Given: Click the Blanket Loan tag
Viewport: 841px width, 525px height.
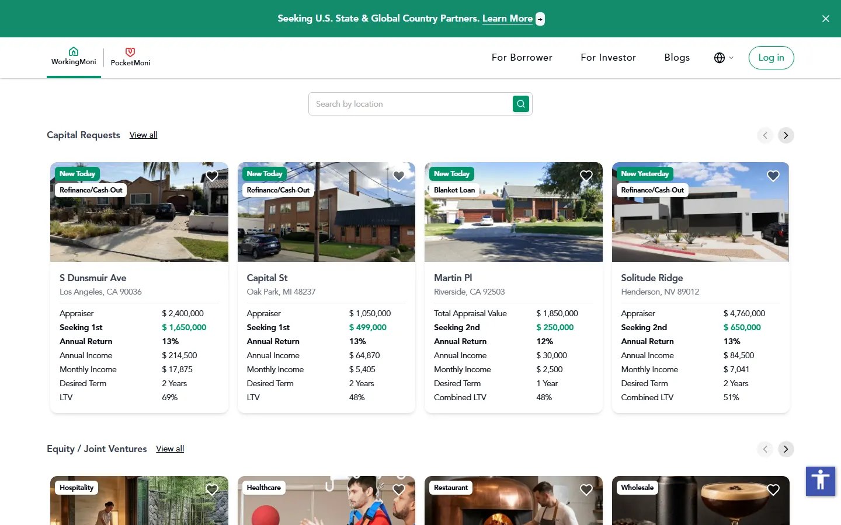Looking at the screenshot, I should pos(454,190).
